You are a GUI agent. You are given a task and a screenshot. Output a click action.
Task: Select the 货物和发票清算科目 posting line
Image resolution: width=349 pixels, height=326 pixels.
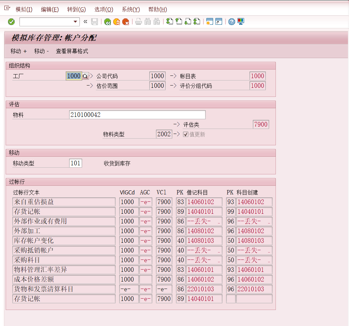click(x=64, y=289)
